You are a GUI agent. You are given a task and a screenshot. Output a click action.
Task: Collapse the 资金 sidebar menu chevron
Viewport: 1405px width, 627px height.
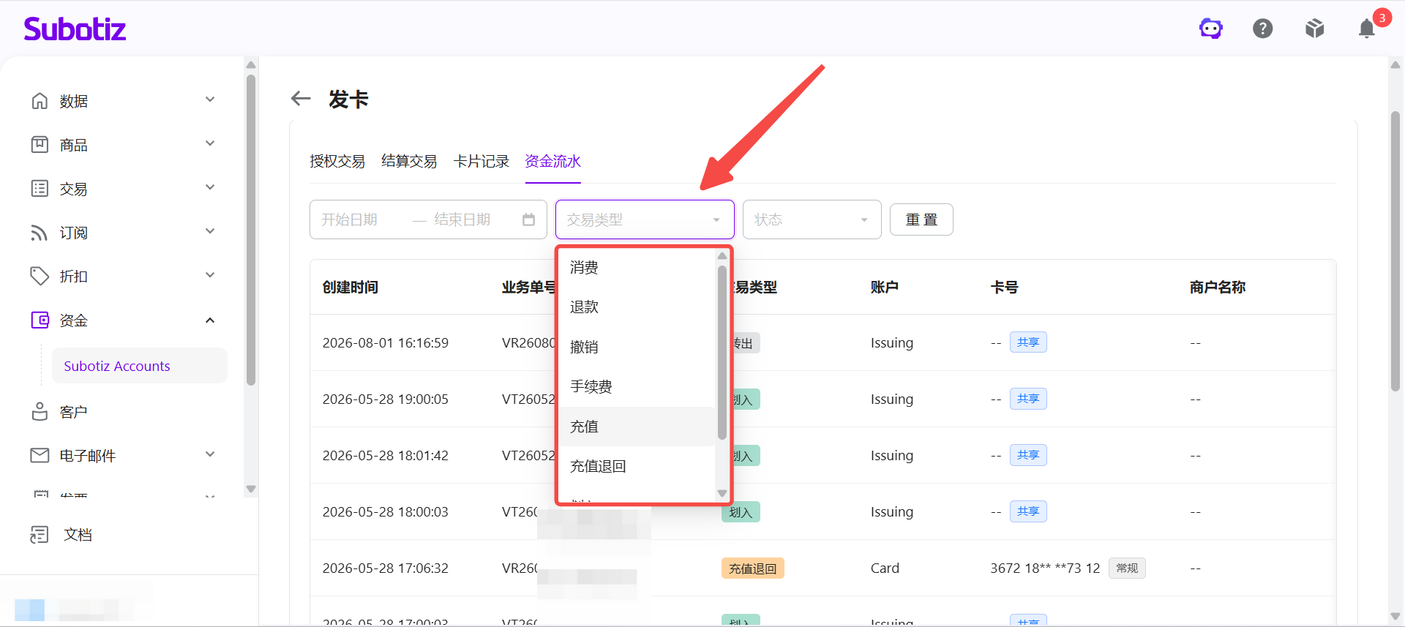pos(210,320)
